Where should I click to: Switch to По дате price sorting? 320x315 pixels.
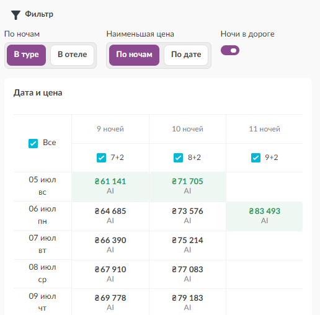186,55
